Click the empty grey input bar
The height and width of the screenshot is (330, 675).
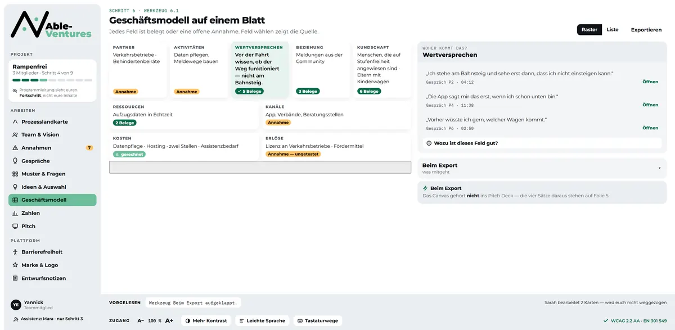pyautogui.click(x=260, y=167)
